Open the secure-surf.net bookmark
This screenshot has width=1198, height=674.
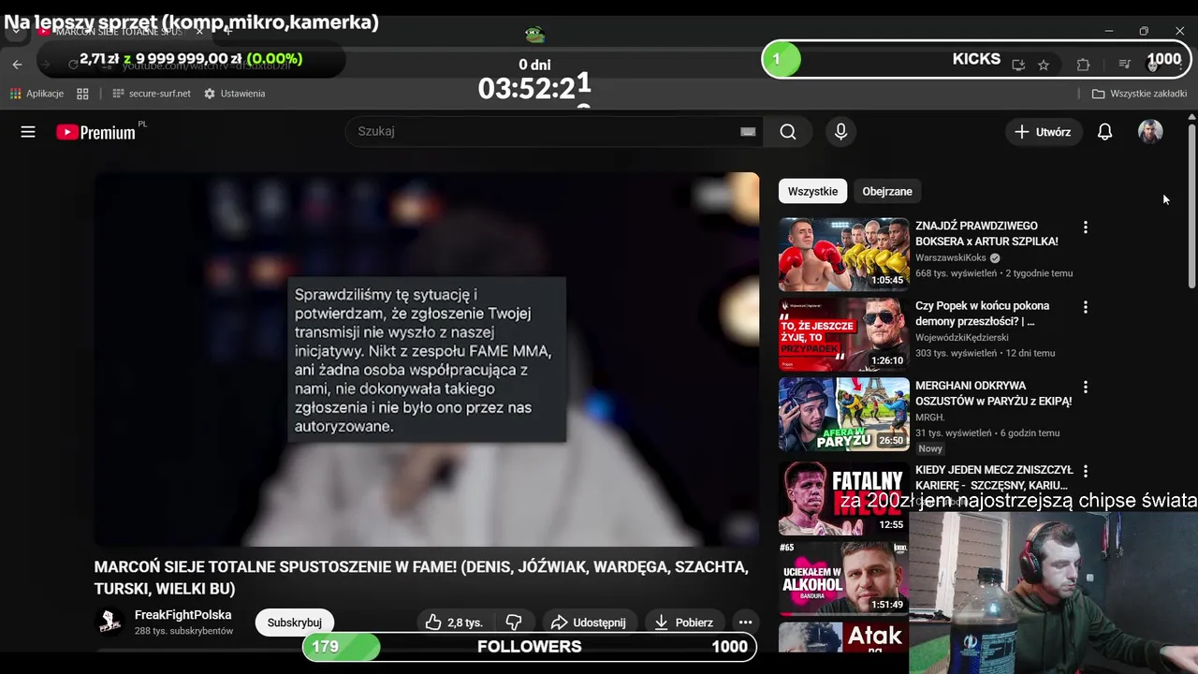click(151, 94)
